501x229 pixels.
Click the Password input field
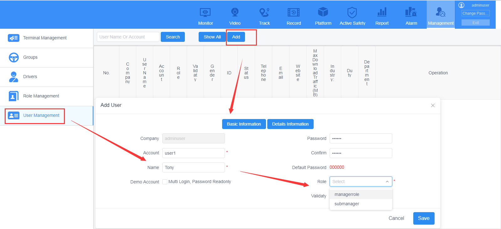(361, 138)
